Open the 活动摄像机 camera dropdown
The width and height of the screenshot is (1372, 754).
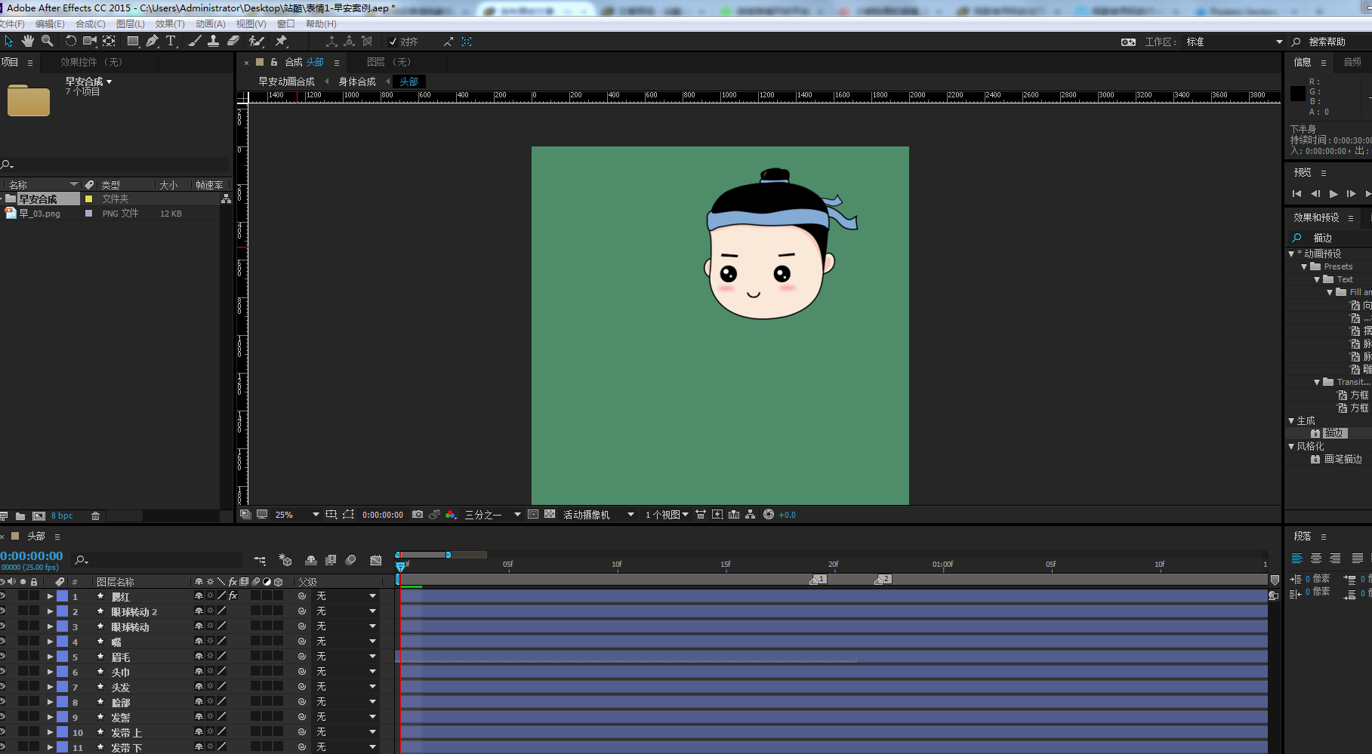click(x=599, y=515)
